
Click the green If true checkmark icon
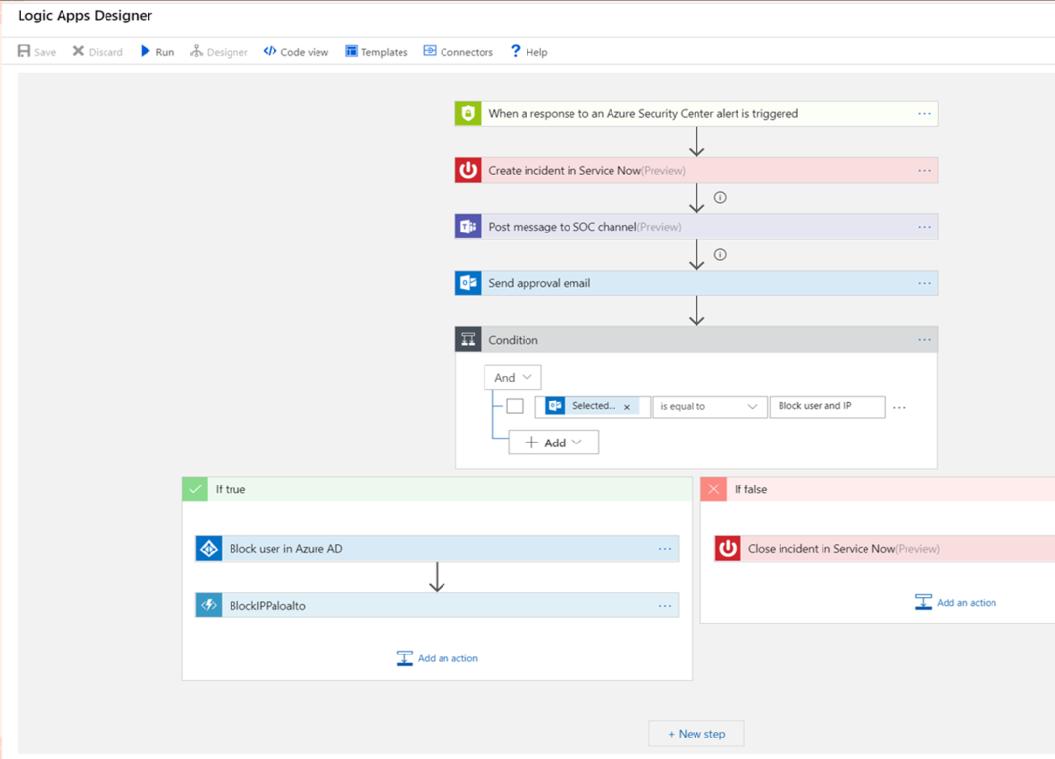coord(195,489)
